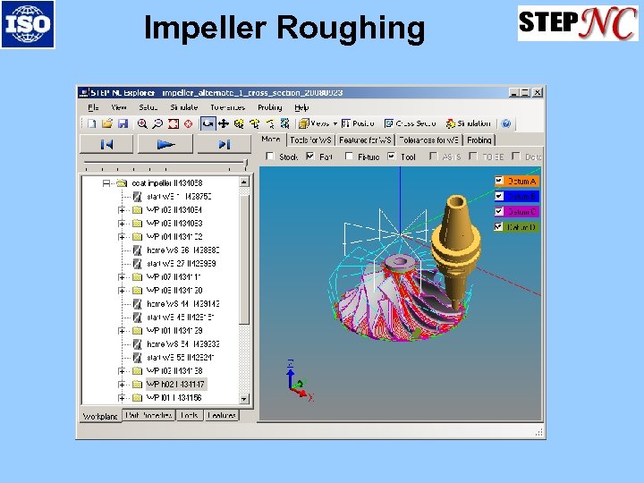Click the teal grid toolbar icon

click(x=284, y=123)
